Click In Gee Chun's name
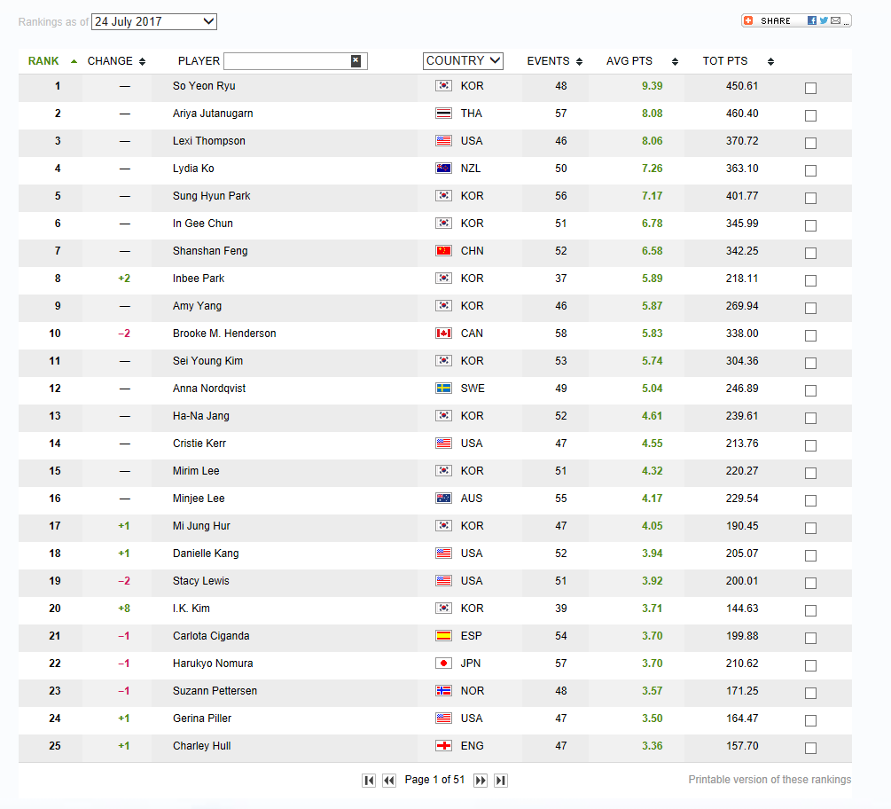Image resolution: width=891 pixels, height=809 pixels. [x=203, y=224]
